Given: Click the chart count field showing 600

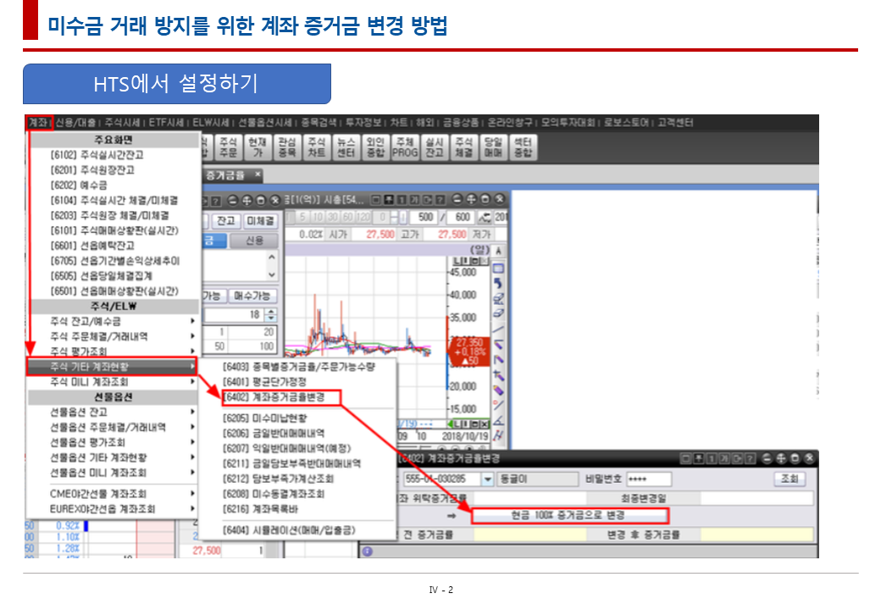Looking at the screenshot, I should pyautogui.click(x=460, y=217).
